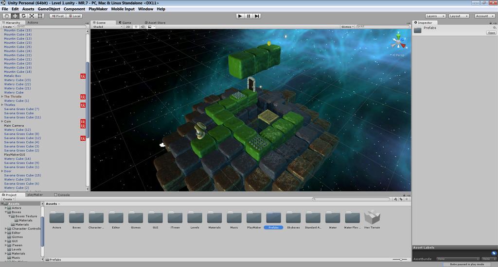Pause the game playback

[x=249, y=16]
